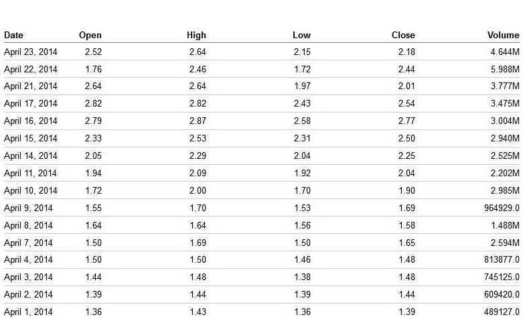Select the April 22, 2014 date cell
This screenshot has width=523, height=319.
click(31, 69)
